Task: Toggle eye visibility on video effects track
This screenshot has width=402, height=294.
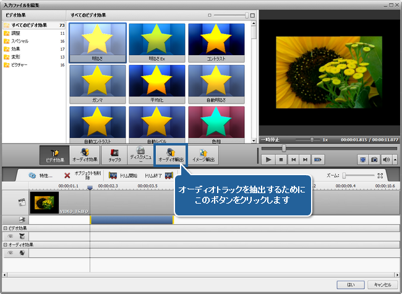Action: pyautogui.click(x=11, y=236)
